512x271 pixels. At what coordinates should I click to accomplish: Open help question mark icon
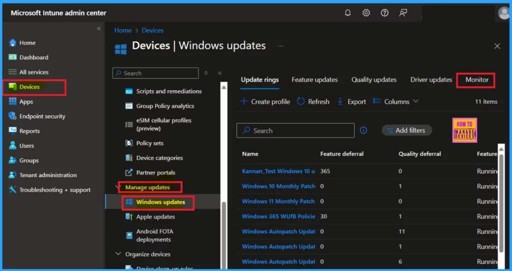click(x=384, y=12)
